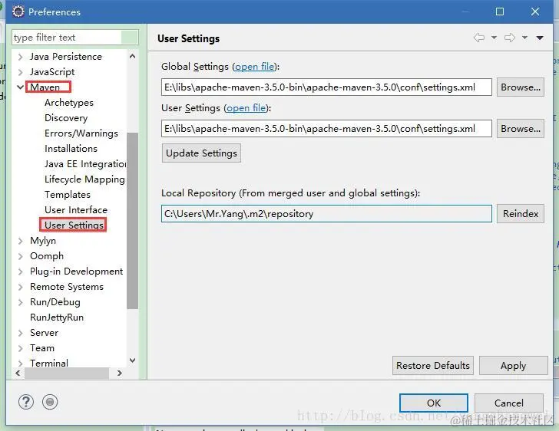Expand the Java Persistence node
Image resolution: width=559 pixels, height=431 pixels.
[x=20, y=57]
